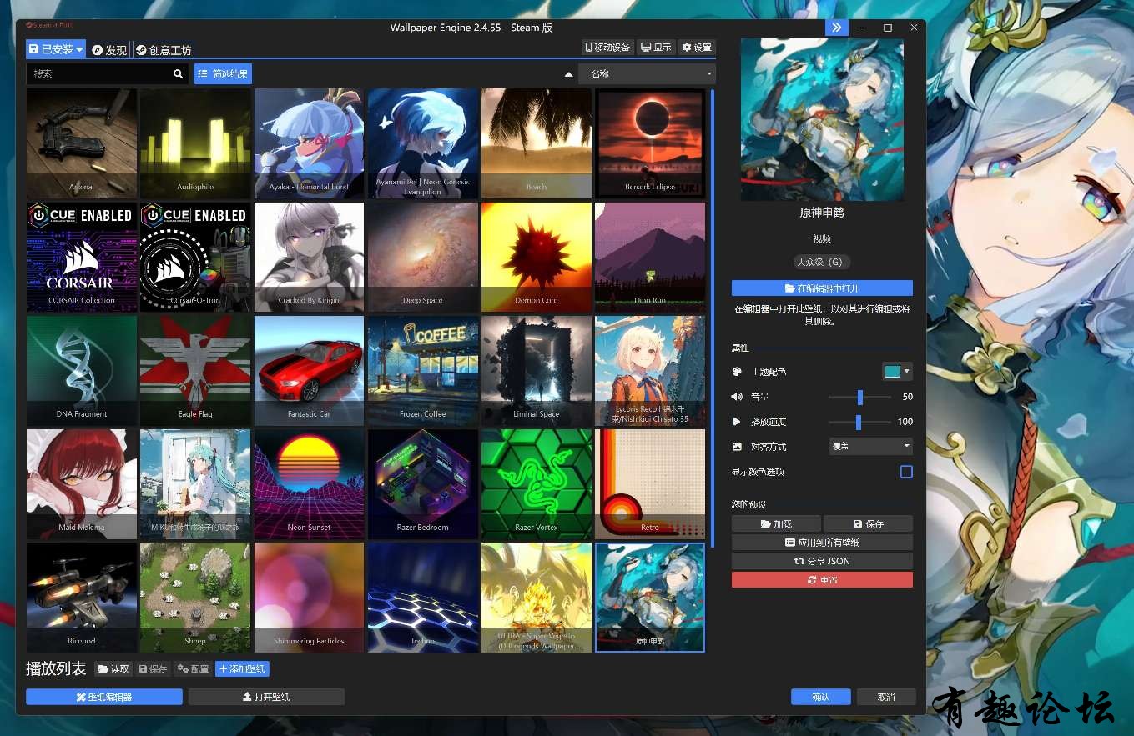Click the apply to all wallpapers button

822,543
